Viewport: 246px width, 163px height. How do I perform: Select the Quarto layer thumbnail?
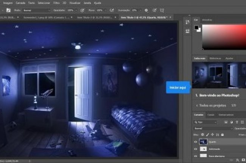tap(203, 142)
